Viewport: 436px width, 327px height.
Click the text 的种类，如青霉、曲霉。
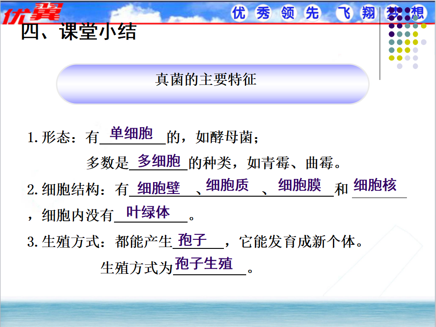265,163
